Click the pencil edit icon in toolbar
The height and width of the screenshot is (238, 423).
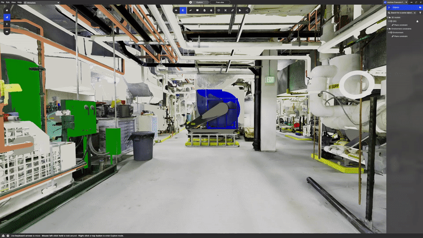tap(232, 10)
